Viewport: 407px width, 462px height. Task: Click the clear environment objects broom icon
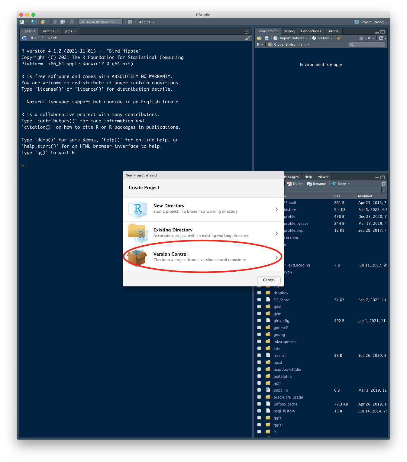[x=339, y=38]
